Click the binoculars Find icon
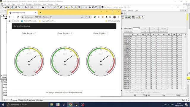This screenshot has width=190, height=107. point(43,7)
